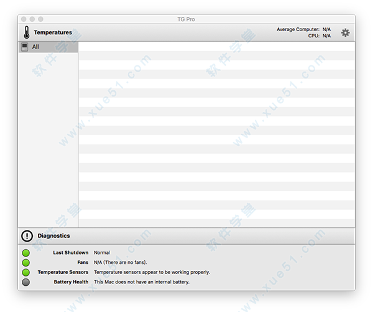Click the TG Pro window title

pyautogui.click(x=186, y=19)
